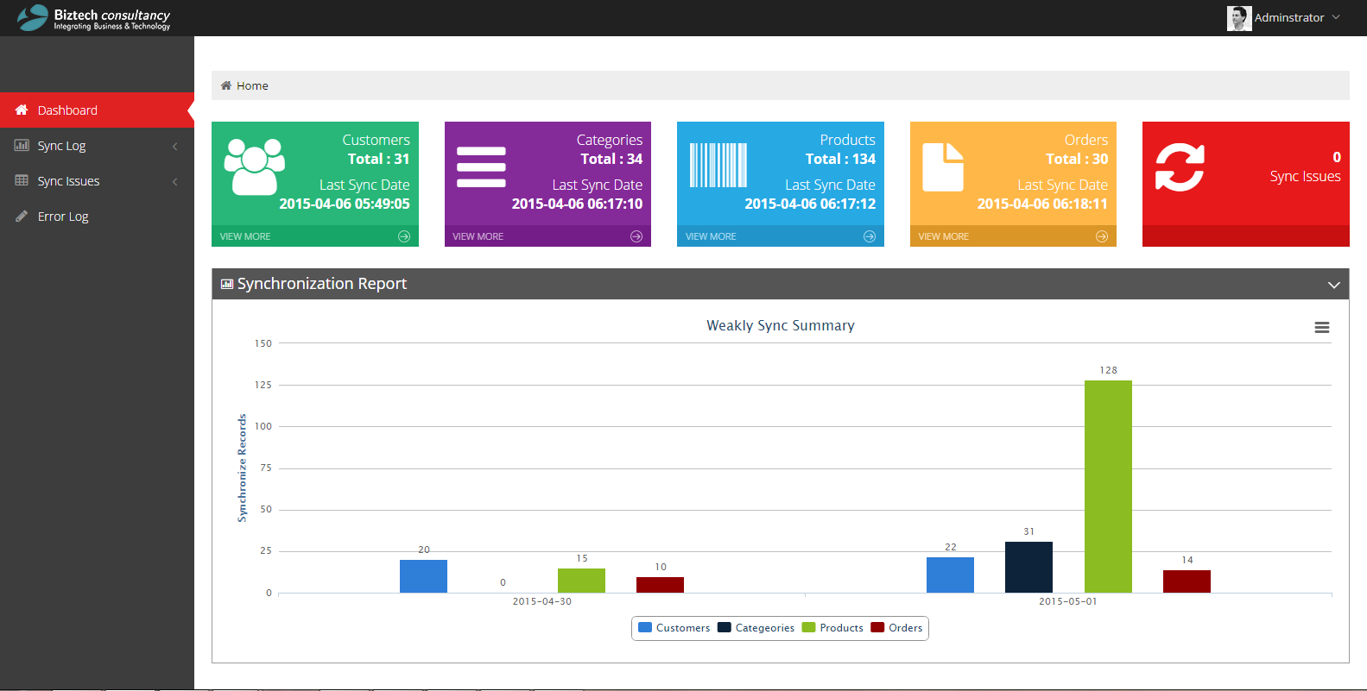Click the navy Categories bar labeled 31

(1028, 567)
